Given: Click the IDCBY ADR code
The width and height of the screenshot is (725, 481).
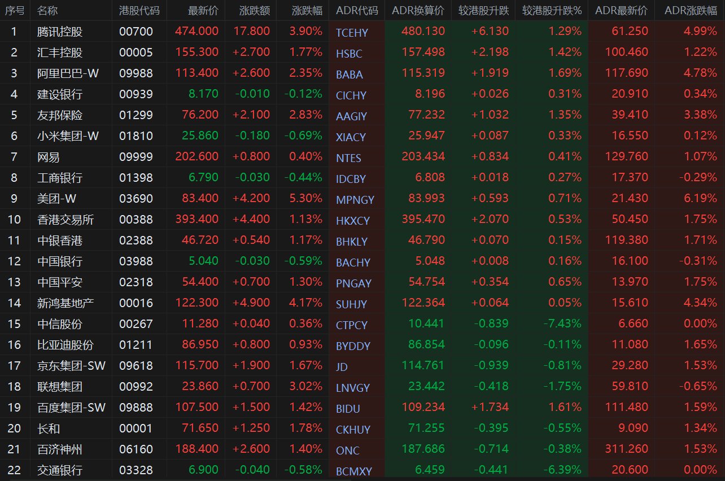Looking at the screenshot, I should [351, 179].
